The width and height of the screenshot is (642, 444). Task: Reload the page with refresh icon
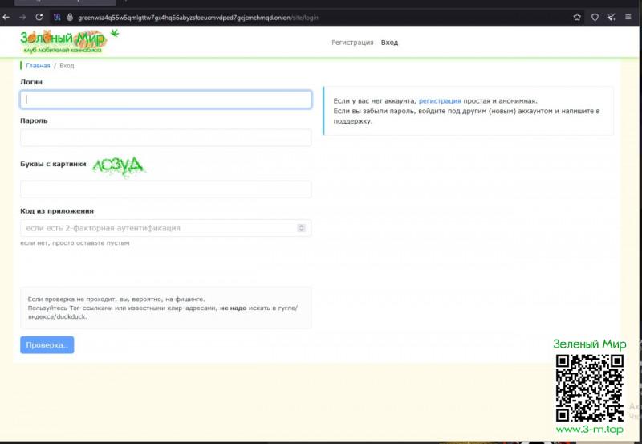click(39, 17)
